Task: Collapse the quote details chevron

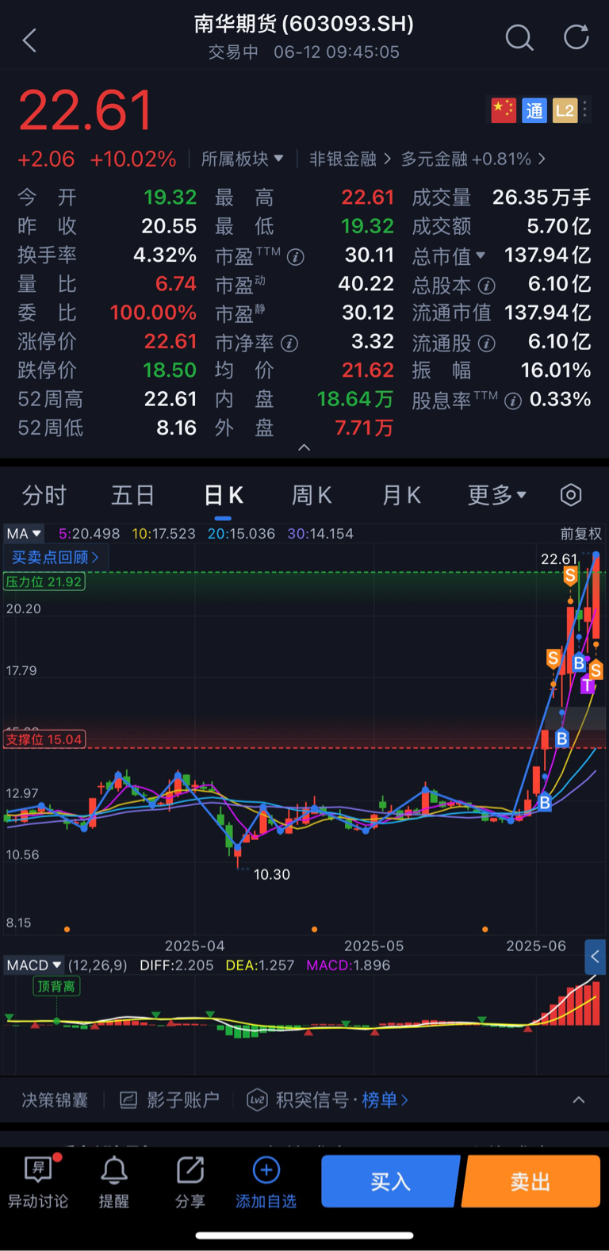Action: click(x=304, y=447)
